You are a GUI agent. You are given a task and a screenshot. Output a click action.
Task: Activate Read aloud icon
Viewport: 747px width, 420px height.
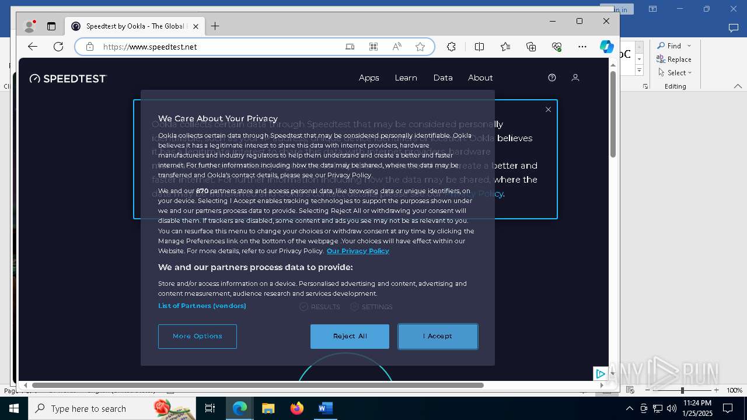[x=397, y=47]
